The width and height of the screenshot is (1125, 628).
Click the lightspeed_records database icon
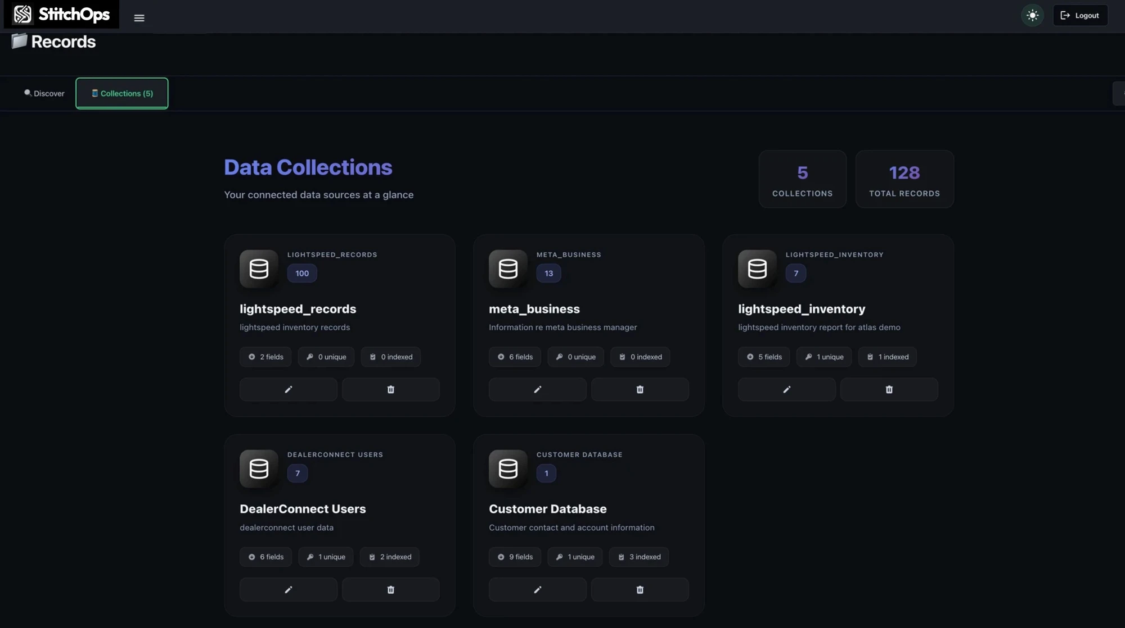coord(259,269)
